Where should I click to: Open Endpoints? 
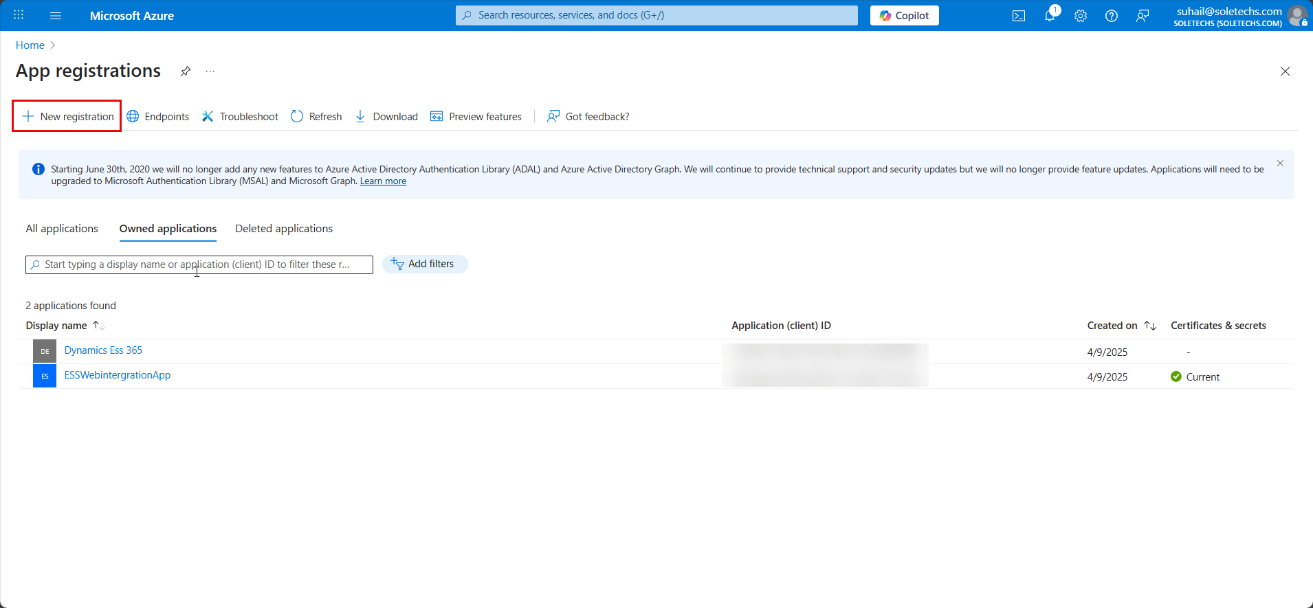coord(158,117)
